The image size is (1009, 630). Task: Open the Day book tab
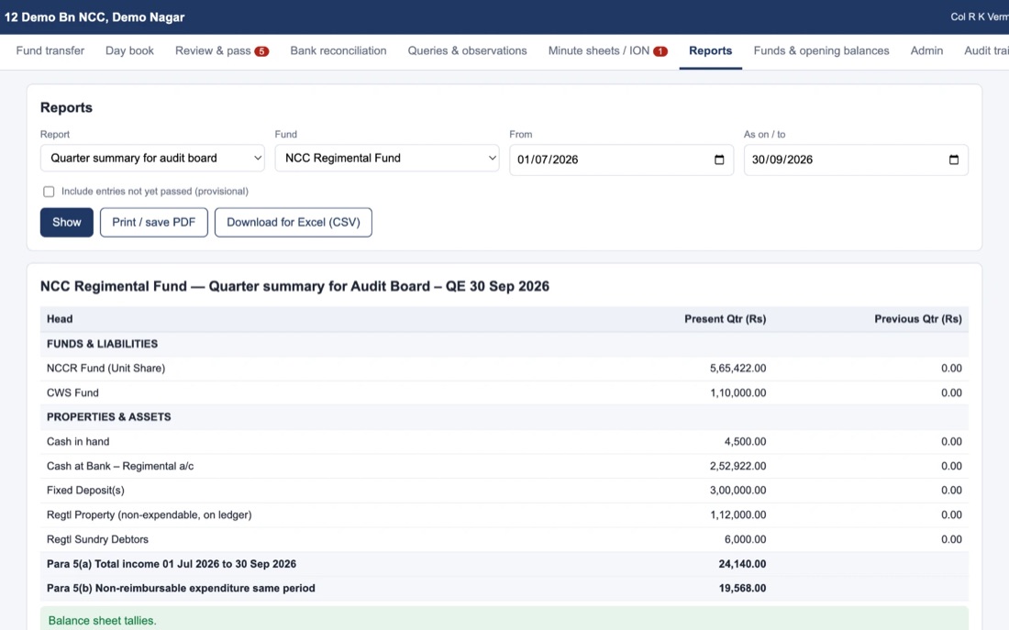[x=129, y=50]
